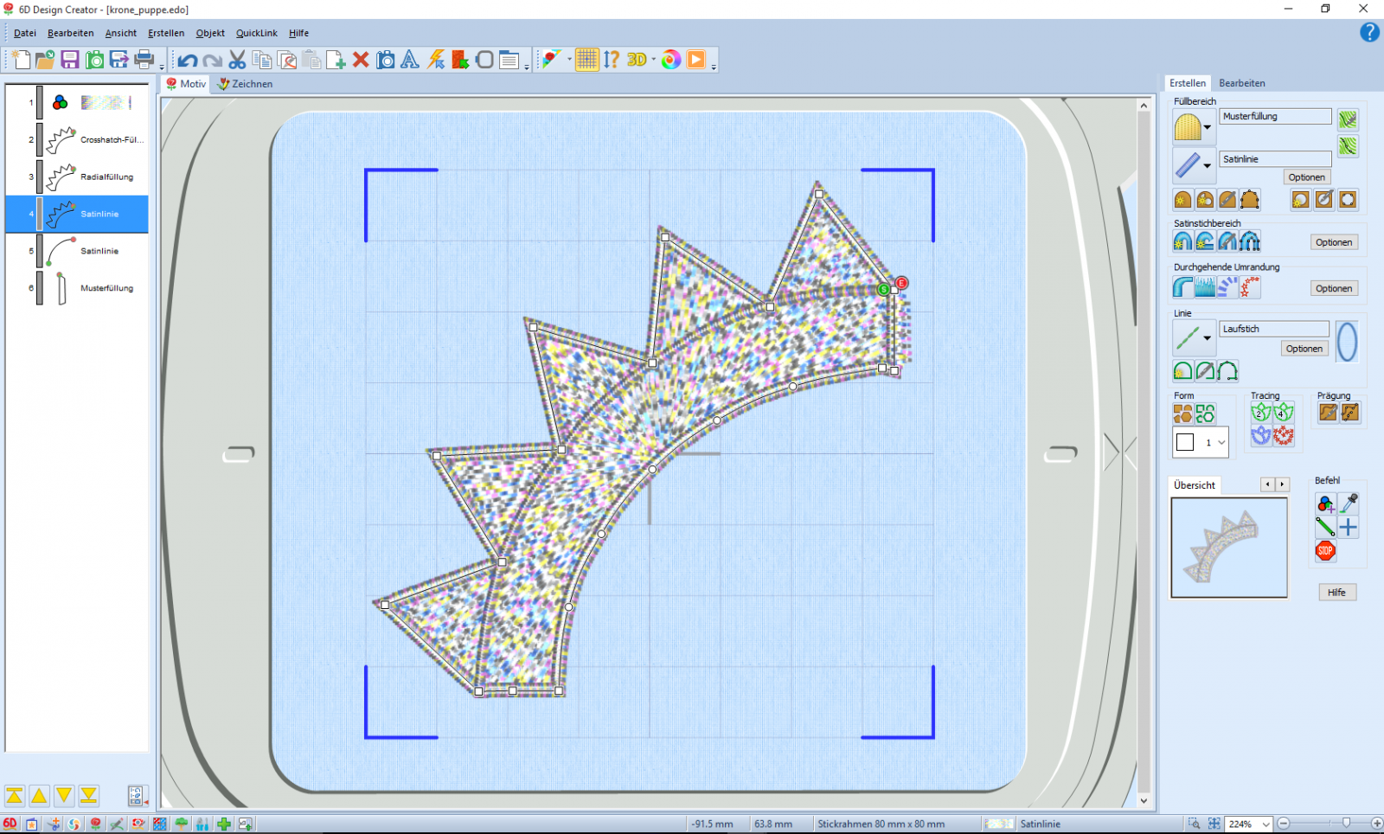This screenshot has height=834, width=1384.
Task: Click Optionen button next to Satinstichbereich icons
Action: point(1333,242)
